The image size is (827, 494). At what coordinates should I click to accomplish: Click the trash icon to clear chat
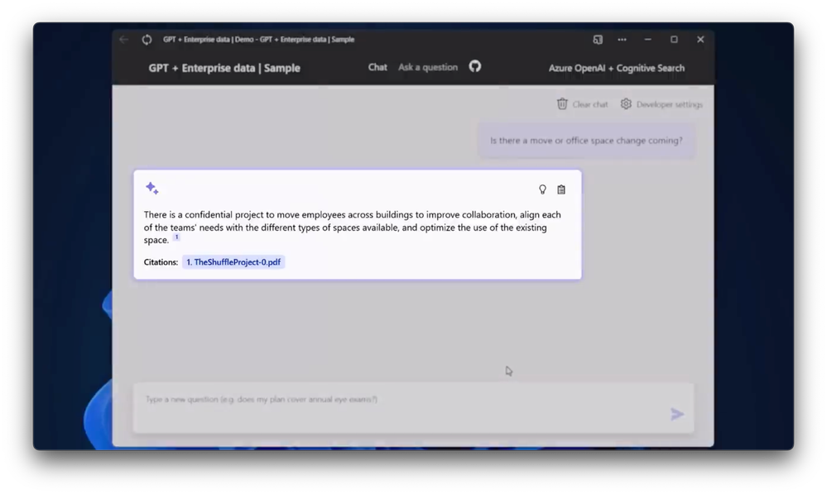[562, 104]
